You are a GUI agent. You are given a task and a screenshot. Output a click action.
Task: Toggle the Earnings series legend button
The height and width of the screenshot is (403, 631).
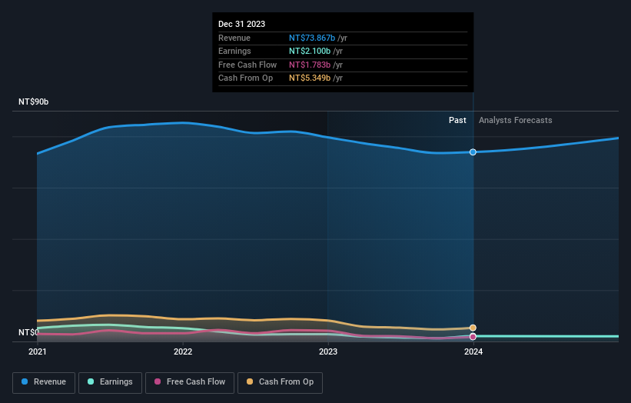[110, 382]
